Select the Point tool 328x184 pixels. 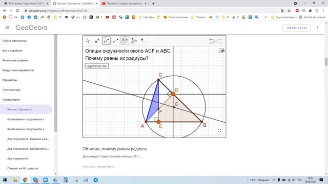[x=97, y=41]
